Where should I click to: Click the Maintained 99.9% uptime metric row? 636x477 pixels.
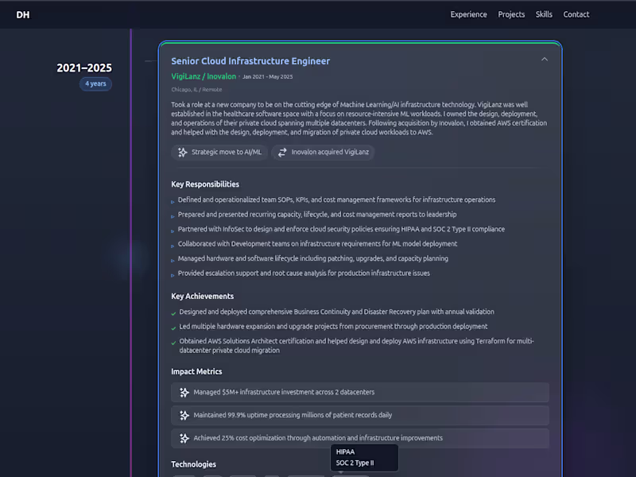pos(360,415)
